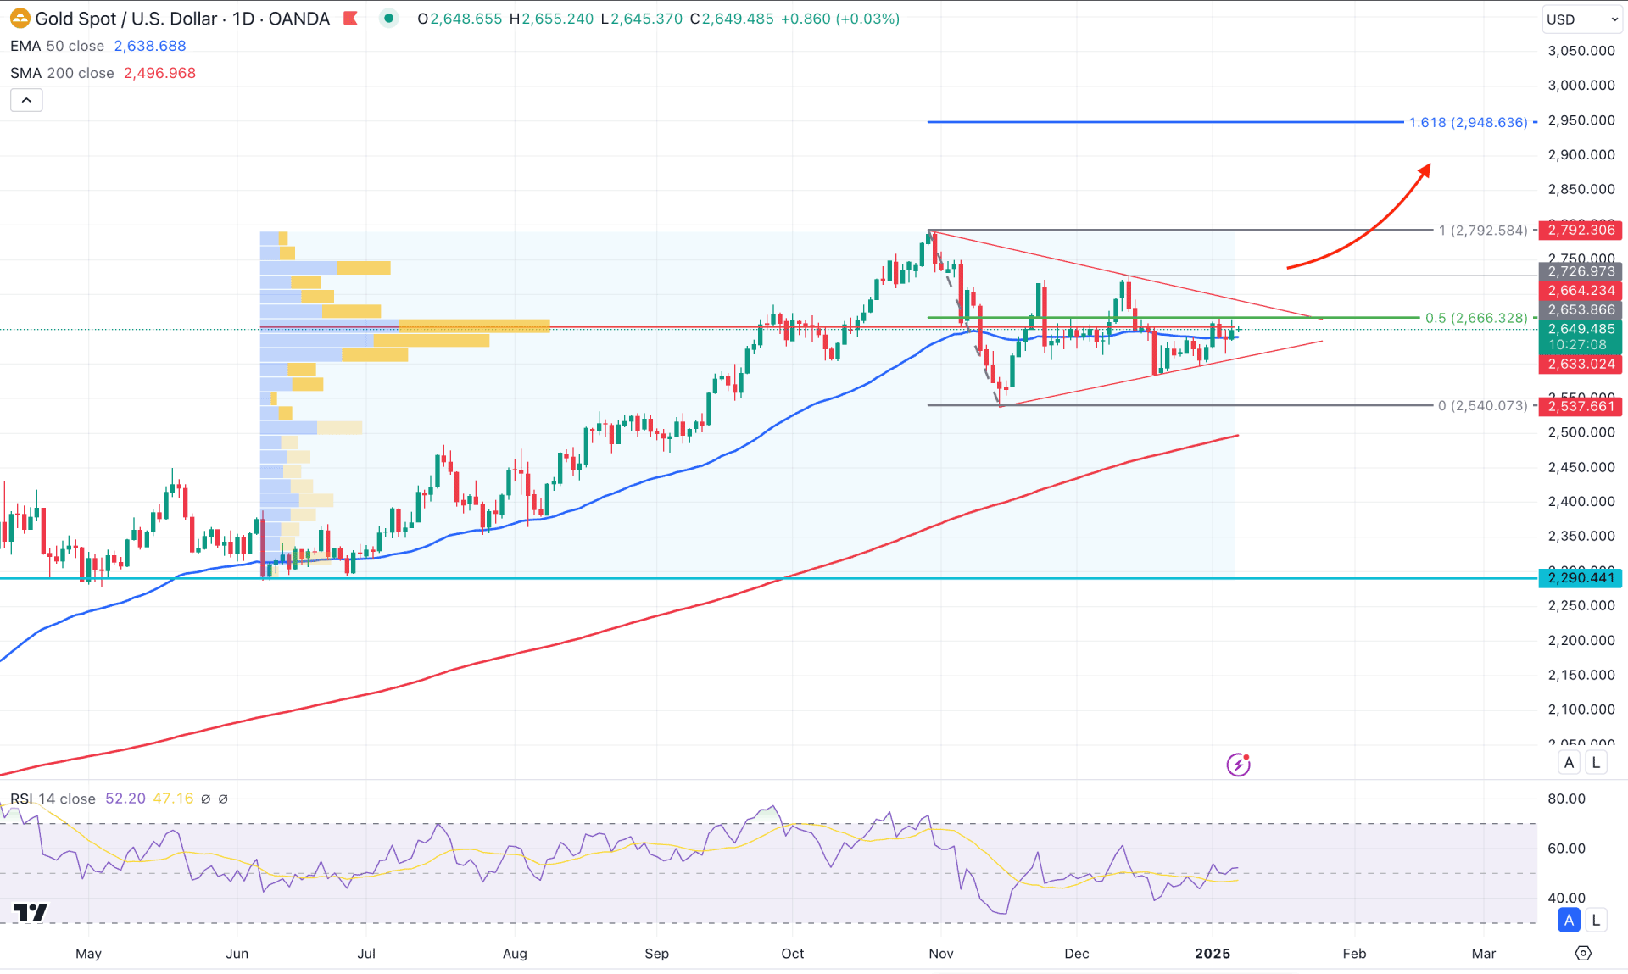1628x974 pixels.
Task: Click EMA value 2,638.688
Action: pyautogui.click(x=150, y=46)
